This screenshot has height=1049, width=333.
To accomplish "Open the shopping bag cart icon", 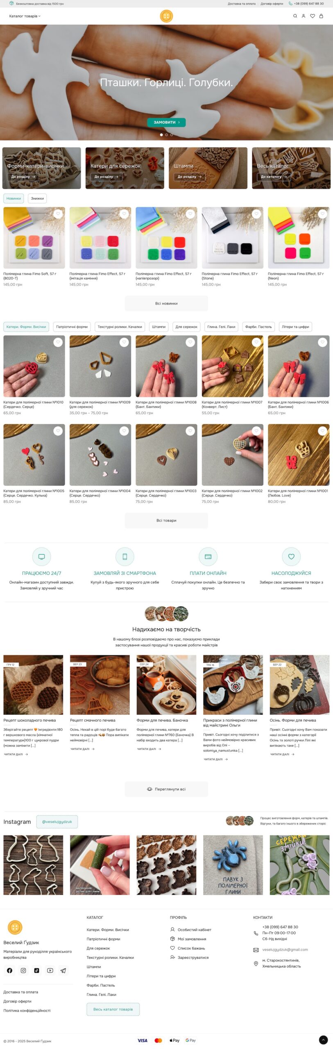I will coord(321,16).
